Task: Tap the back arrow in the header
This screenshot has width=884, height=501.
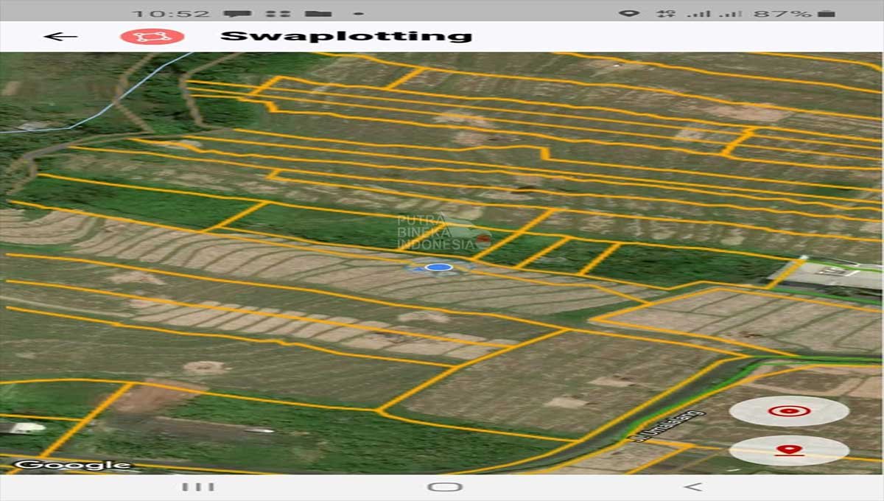Action: 60,37
